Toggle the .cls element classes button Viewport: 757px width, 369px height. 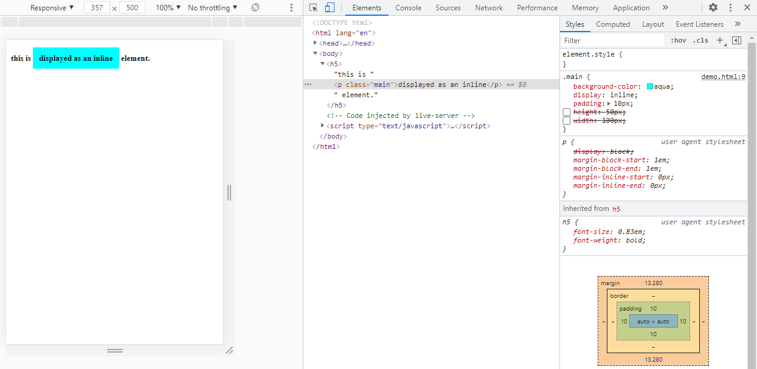[x=702, y=41]
